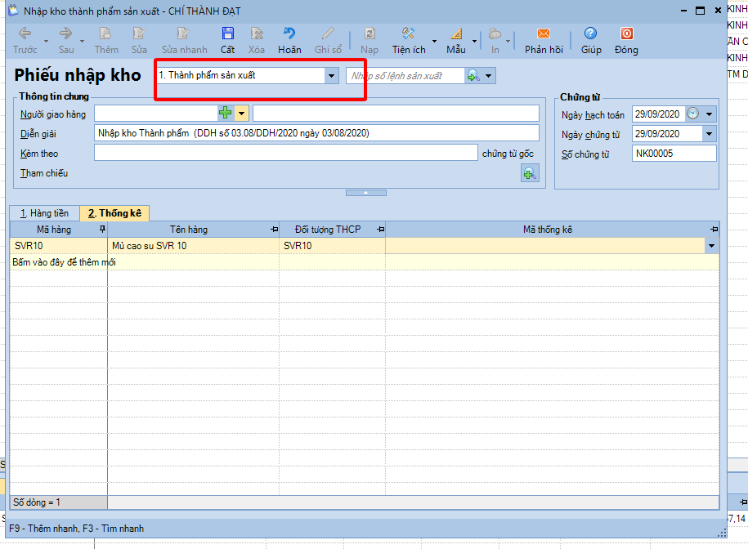Open the Ngày chứng từ date dropdown
The height and width of the screenshot is (549, 748).
[x=708, y=134]
